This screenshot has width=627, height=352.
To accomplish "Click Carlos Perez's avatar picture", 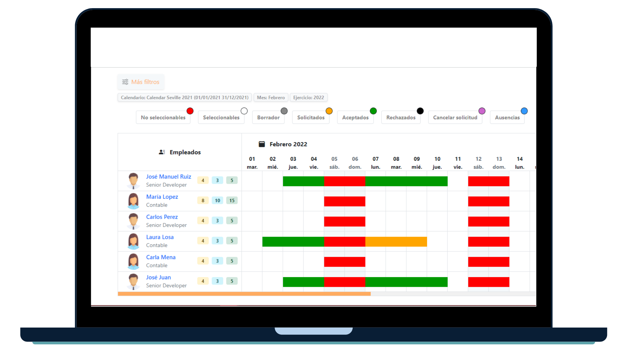I will 133,221.
